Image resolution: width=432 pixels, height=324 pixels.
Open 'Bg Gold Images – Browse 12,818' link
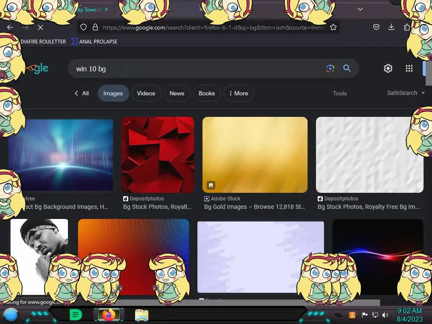[254, 207]
